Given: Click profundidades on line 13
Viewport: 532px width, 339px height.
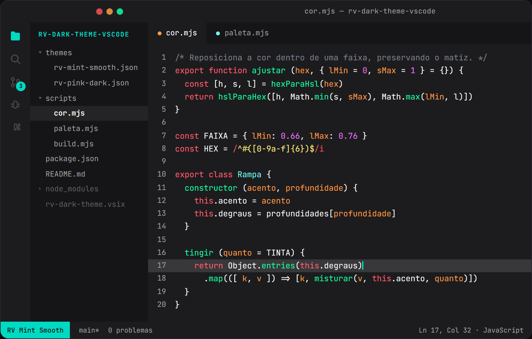Looking at the screenshot, I should tap(297, 214).
